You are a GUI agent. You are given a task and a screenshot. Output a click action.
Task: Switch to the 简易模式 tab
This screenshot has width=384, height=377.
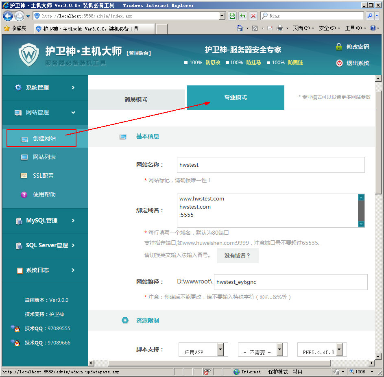coord(136,99)
